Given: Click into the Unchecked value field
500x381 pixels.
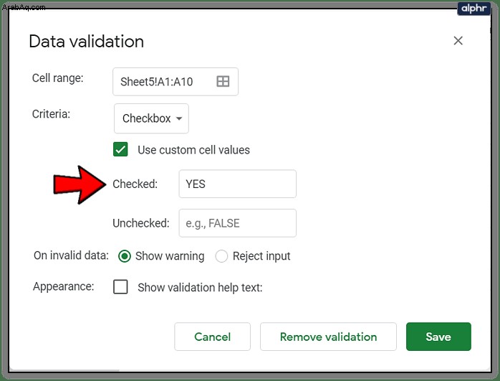Looking at the screenshot, I should 238,223.
